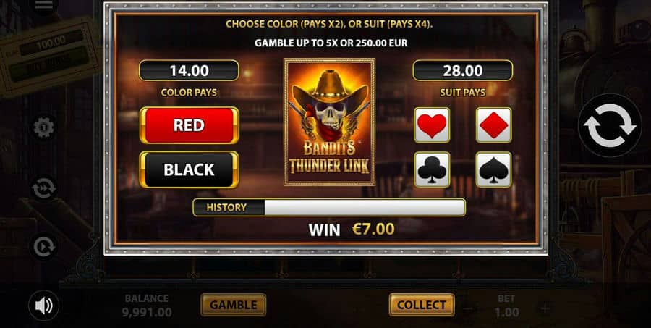Viewport: 651px width, 328px height.
Task: Open the hamburger menu at top
Action: click(x=43, y=4)
